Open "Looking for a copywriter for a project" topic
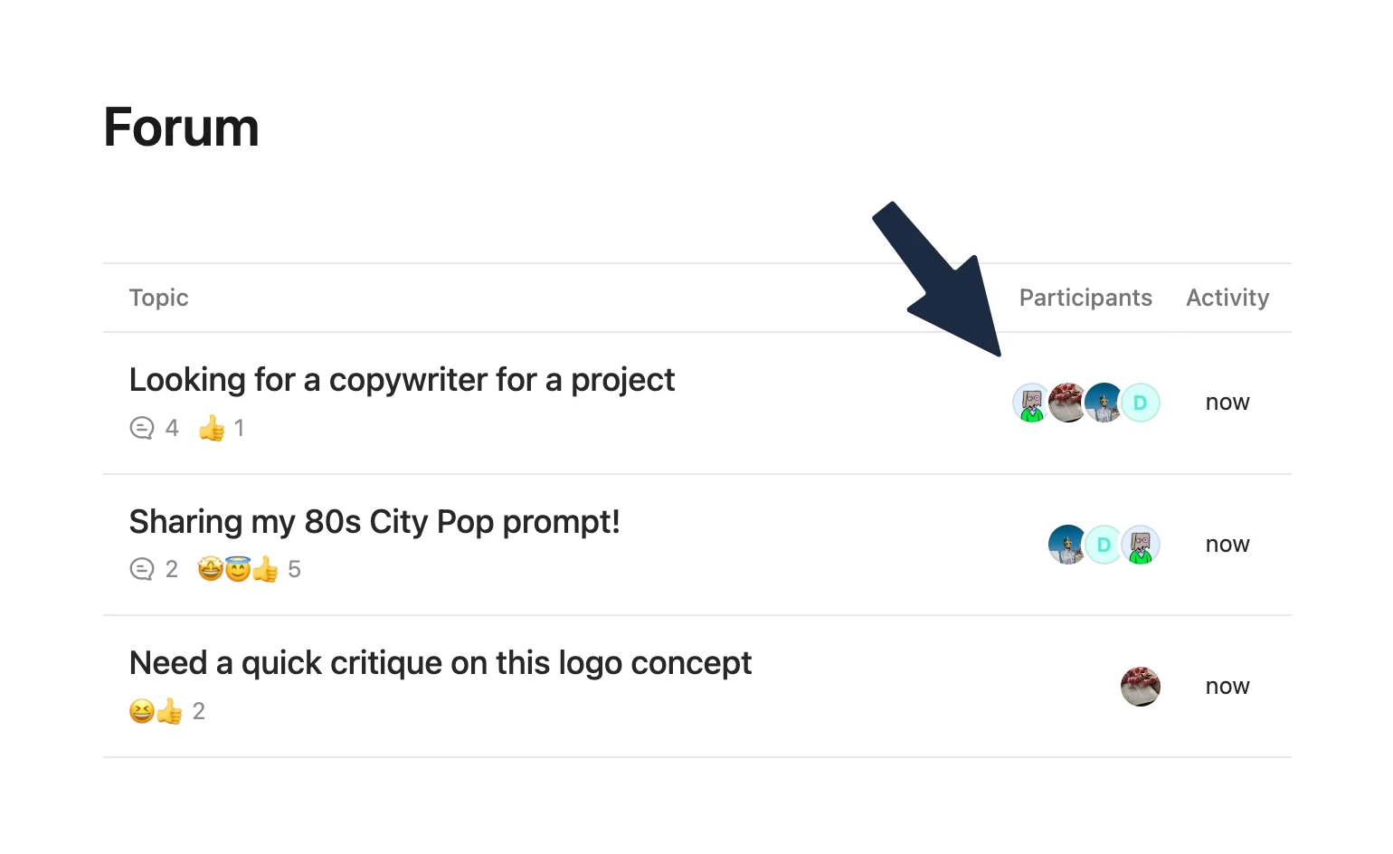Screen dimensions: 1393x854 tap(402, 380)
